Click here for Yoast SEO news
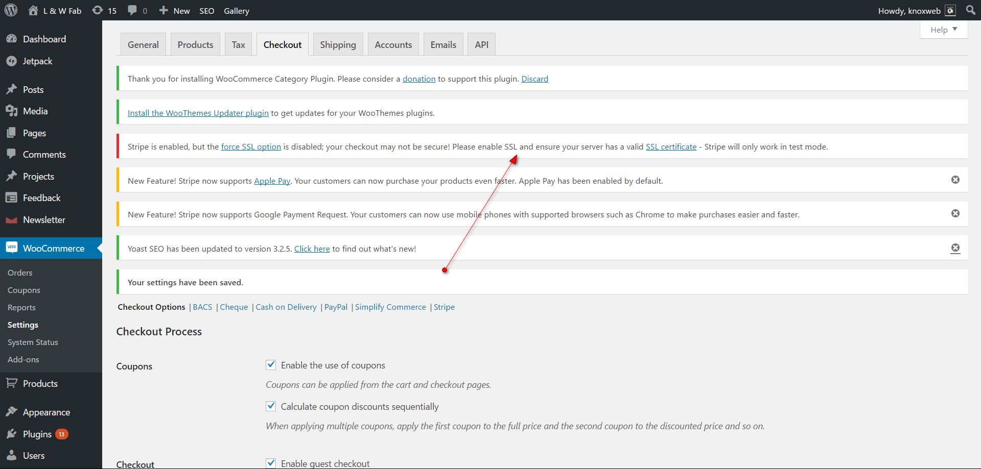The width and height of the screenshot is (981, 469). click(x=312, y=249)
